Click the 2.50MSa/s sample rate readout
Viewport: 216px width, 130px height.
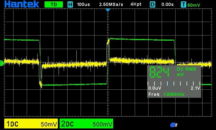[x=111, y=5]
